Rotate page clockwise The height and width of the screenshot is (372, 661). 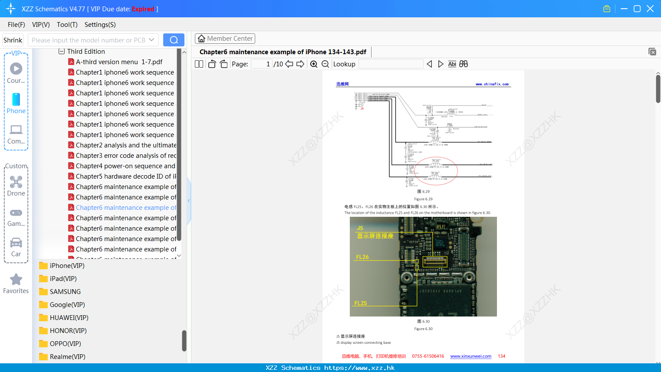(224, 64)
